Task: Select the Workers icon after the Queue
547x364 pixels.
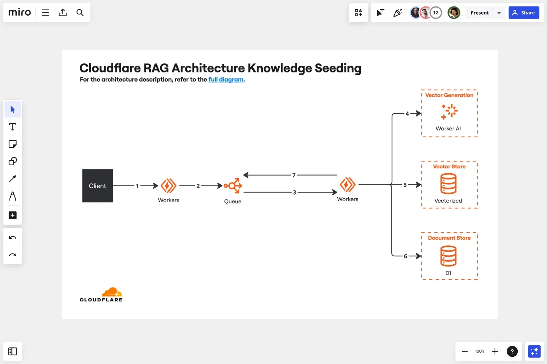Action: click(x=348, y=185)
